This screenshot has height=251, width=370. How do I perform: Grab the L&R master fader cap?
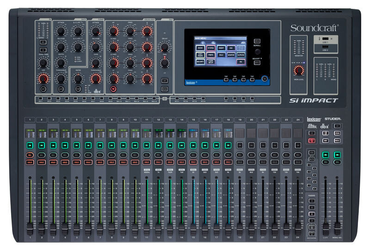[x=326, y=228]
